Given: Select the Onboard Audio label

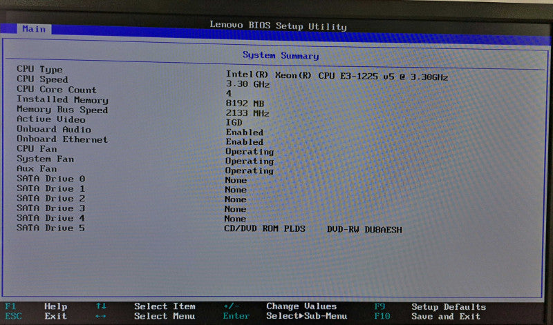Looking at the screenshot, I should click(54, 129).
